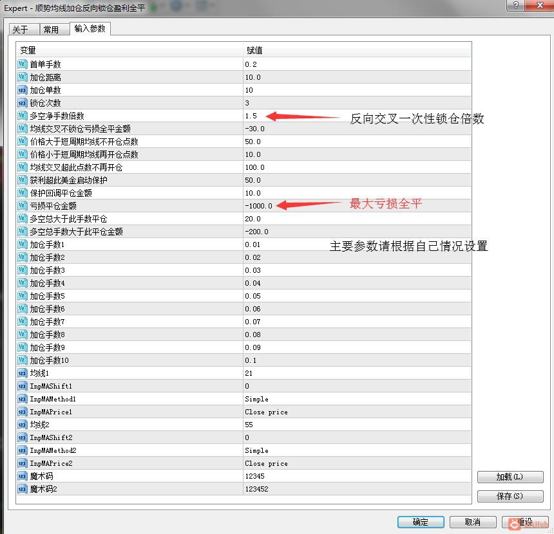Click the variable icon beside 亏损平仓金额
The width and height of the screenshot is (554, 534).
click(23, 206)
